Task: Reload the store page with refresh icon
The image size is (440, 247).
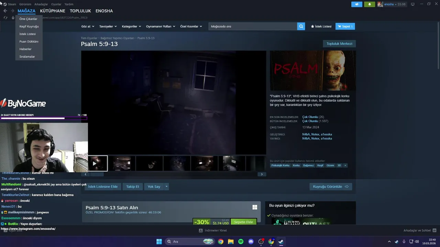Action: (5, 17)
